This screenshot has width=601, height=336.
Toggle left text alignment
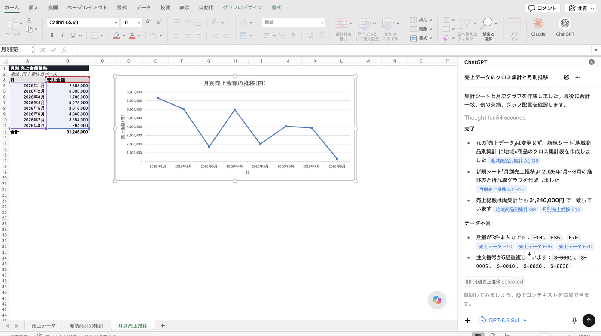click(177, 36)
